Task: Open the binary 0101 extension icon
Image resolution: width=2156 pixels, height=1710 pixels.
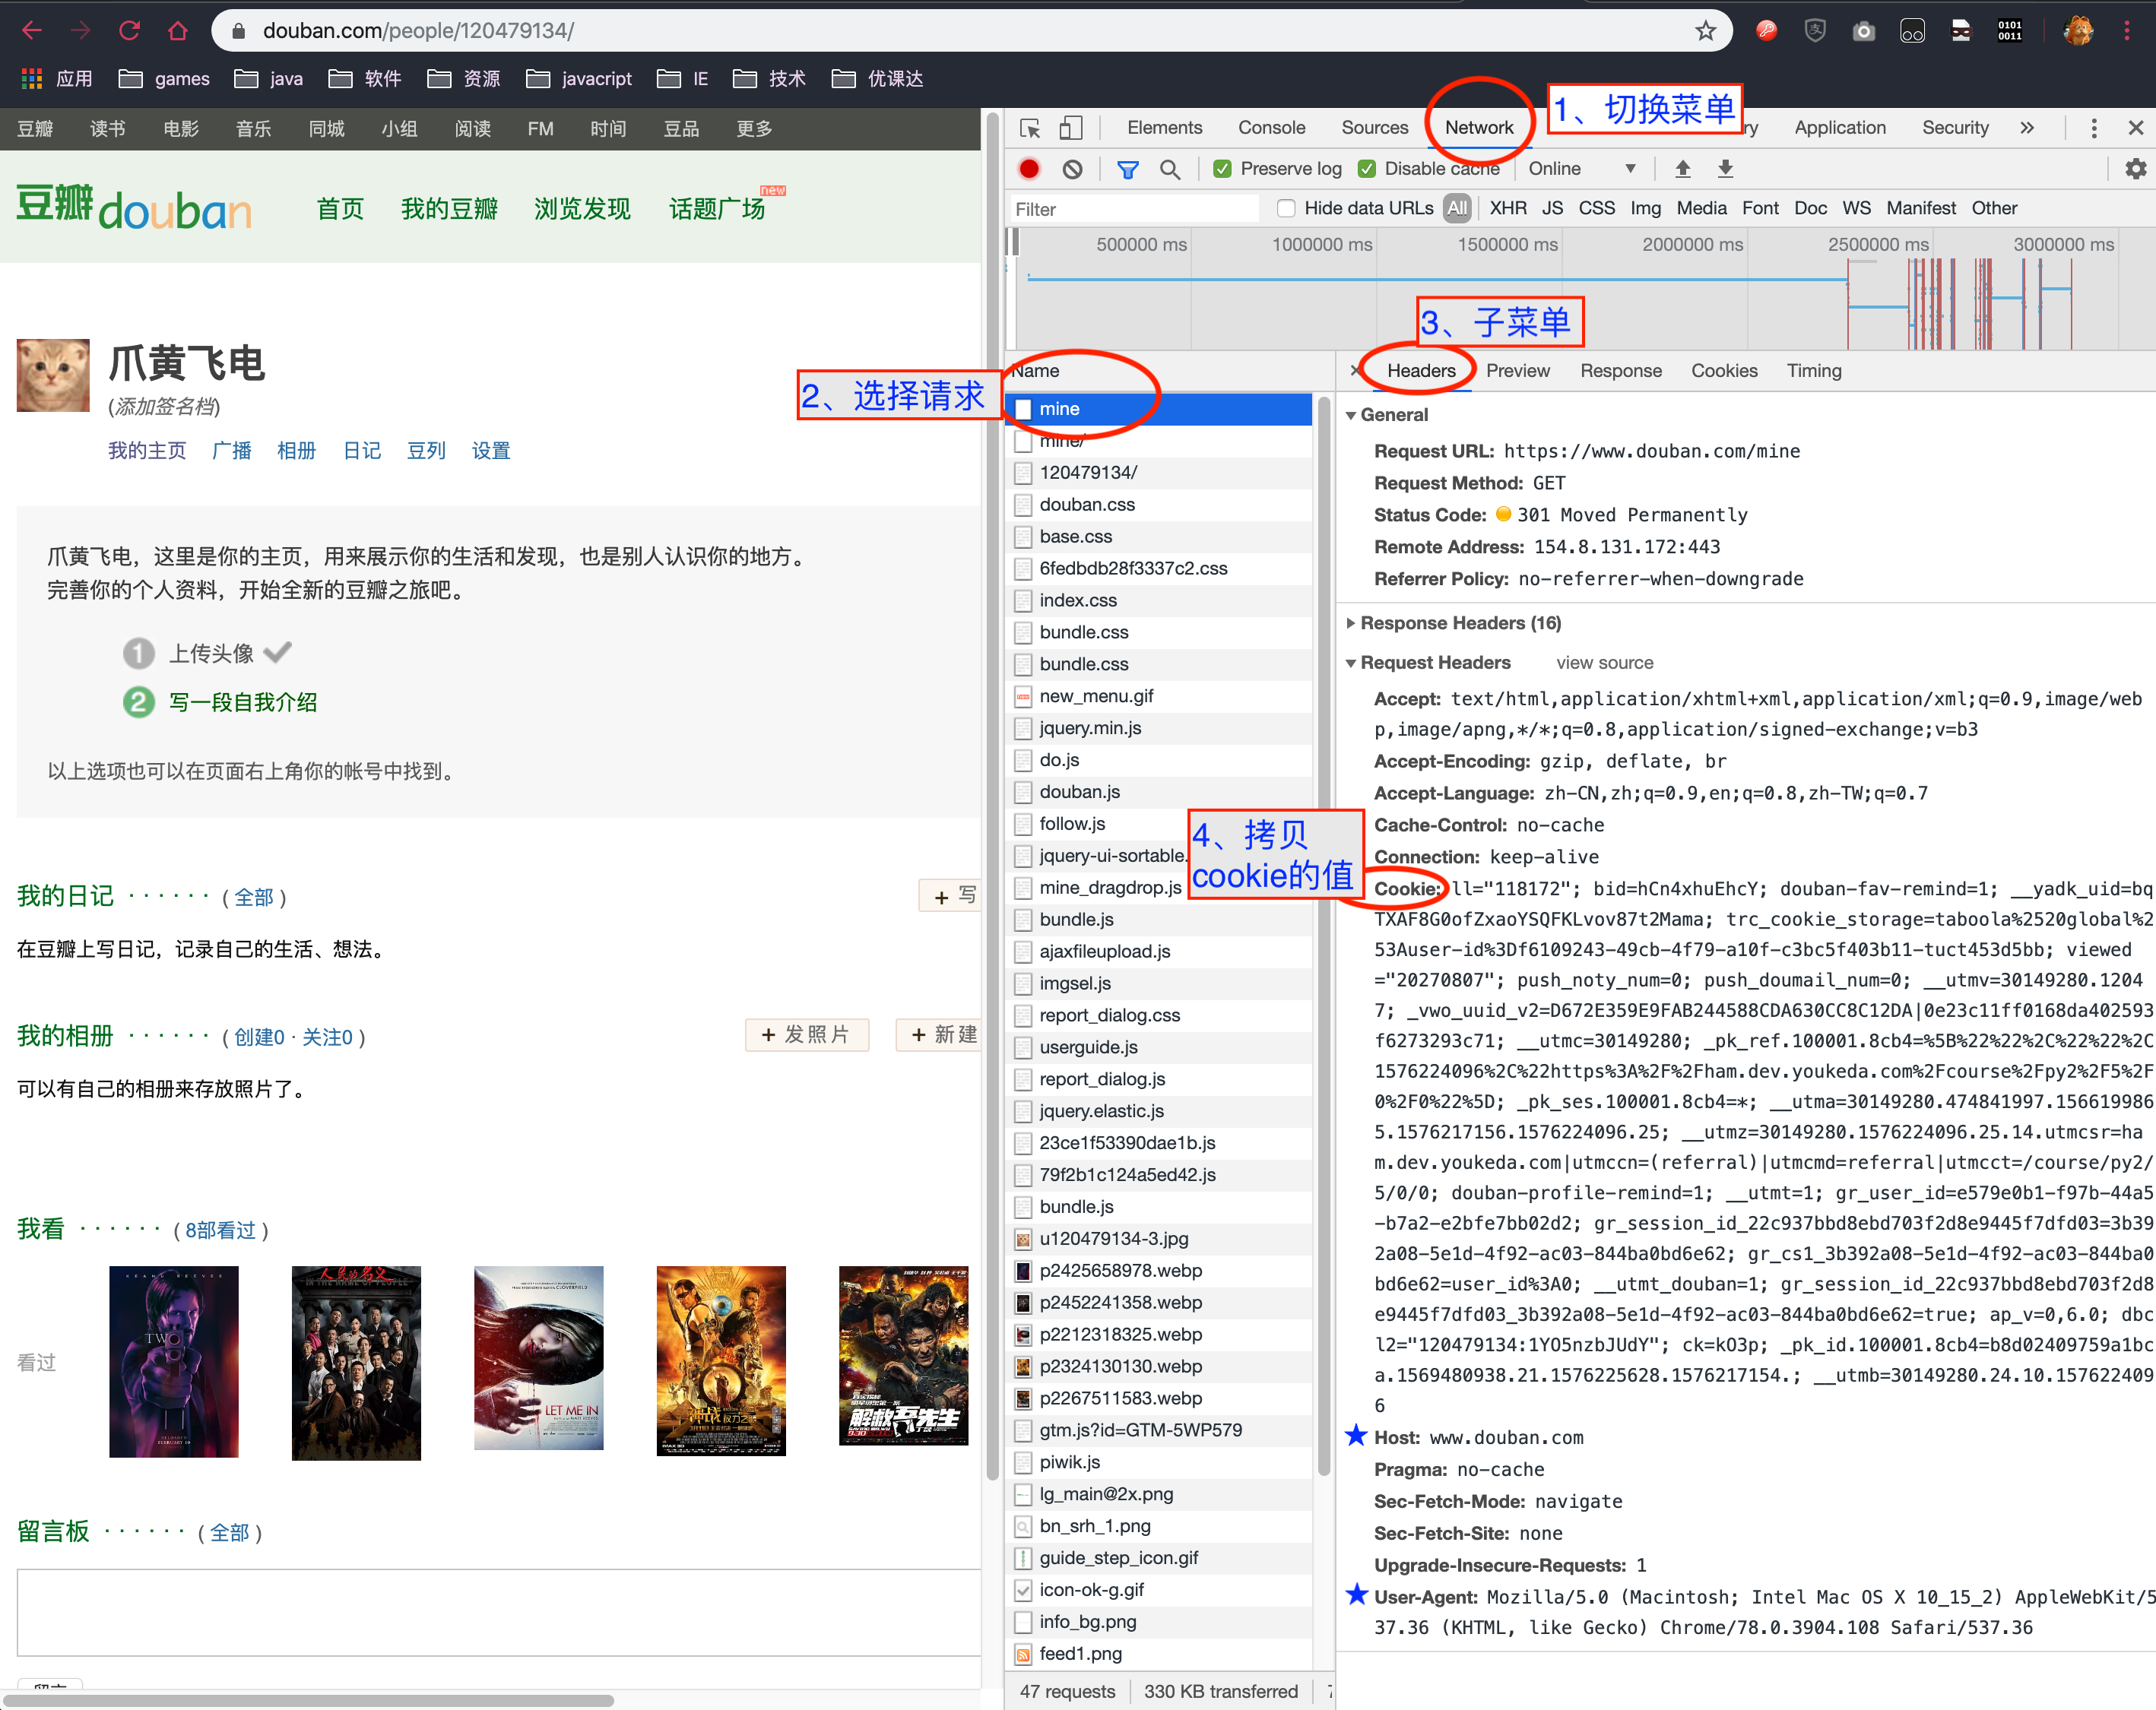Action: tap(2010, 31)
